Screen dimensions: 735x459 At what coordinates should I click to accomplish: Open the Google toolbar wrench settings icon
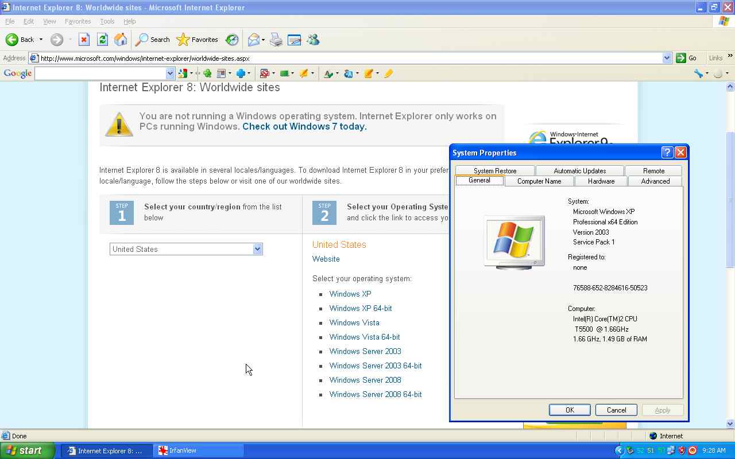point(698,73)
